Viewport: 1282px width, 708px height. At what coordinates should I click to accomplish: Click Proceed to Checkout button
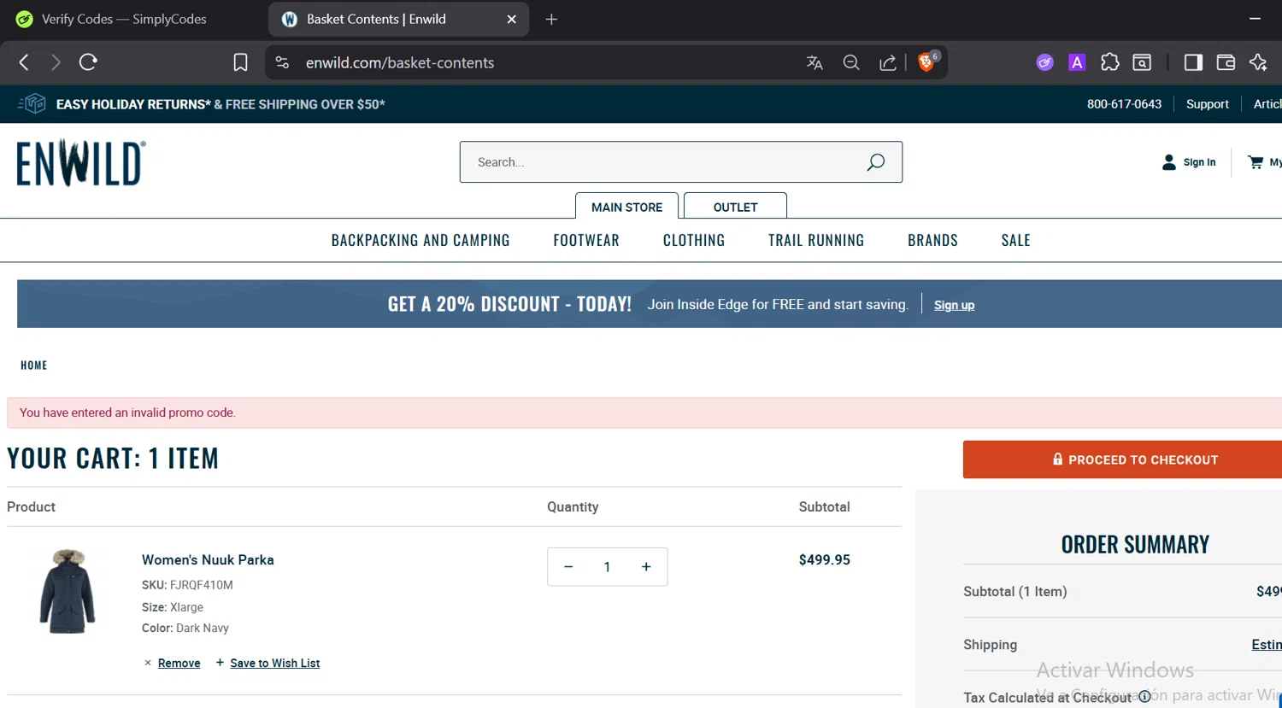tap(1122, 459)
